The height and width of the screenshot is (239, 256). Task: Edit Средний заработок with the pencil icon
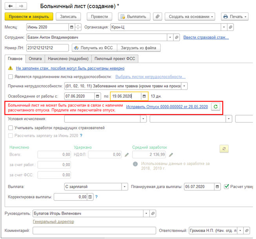tap(171, 155)
